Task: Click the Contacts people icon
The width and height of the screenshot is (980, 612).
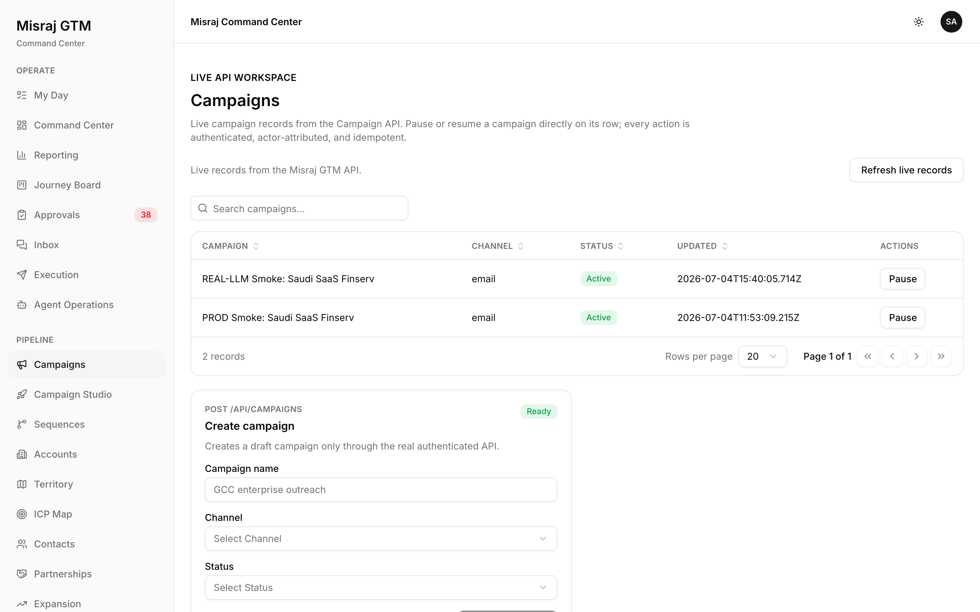Action: pyautogui.click(x=22, y=544)
